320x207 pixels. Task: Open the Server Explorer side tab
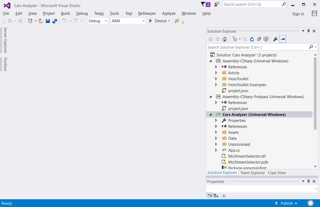click(5, 40)
